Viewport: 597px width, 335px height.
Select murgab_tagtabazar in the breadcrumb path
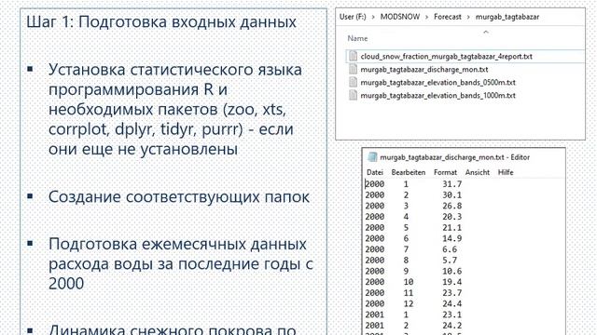pos(507,17)
